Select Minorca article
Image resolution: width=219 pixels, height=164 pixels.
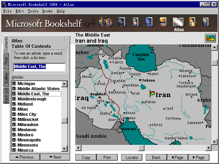tap(36, 150)
